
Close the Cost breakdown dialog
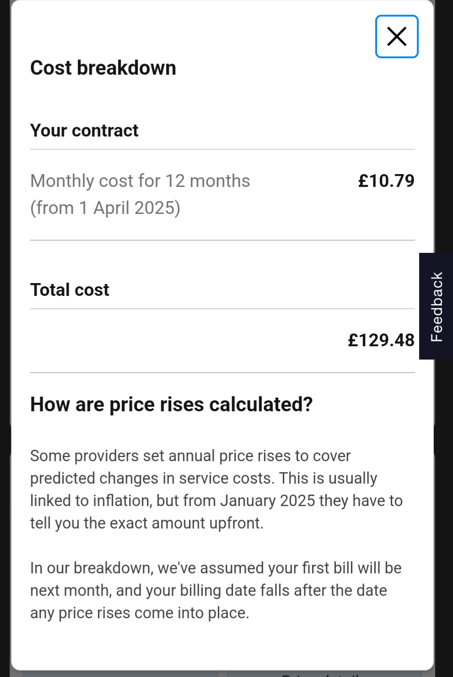pos(397,37)
